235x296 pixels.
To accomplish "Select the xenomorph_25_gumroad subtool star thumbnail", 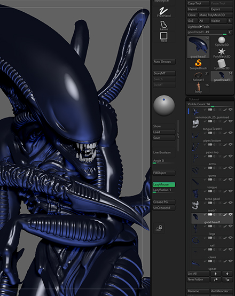I will point(195,112).
